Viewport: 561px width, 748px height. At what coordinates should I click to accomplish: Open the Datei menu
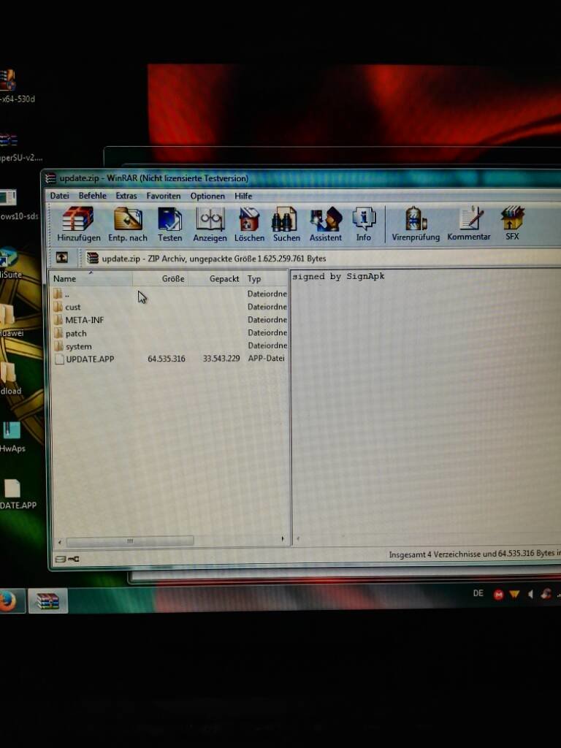click(59, 196)
